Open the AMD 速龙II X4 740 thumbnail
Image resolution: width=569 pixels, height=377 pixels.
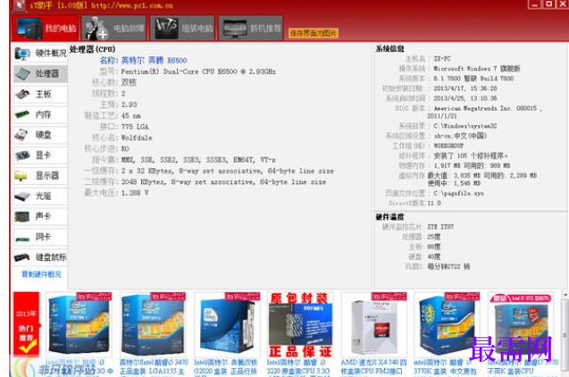pos(374,325)
